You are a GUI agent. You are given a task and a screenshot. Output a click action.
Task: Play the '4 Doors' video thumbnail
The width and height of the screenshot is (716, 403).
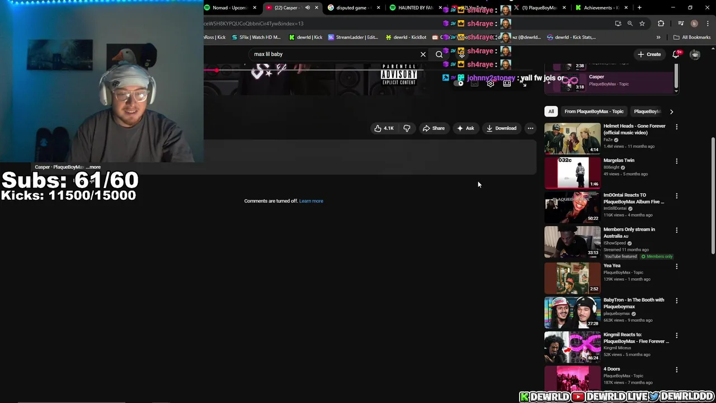(x=572, y=378)
